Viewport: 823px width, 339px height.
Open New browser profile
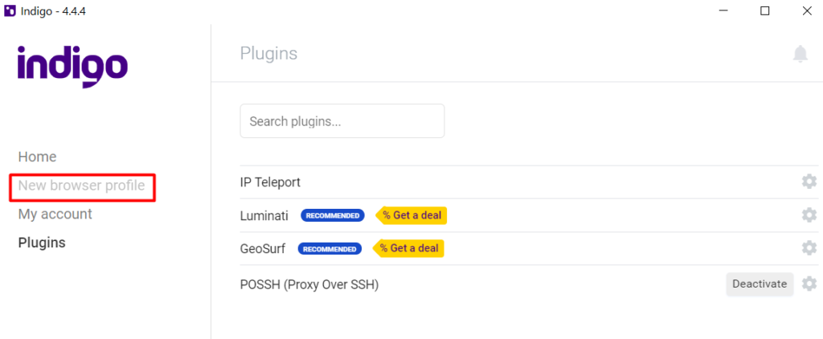point(81,186)
